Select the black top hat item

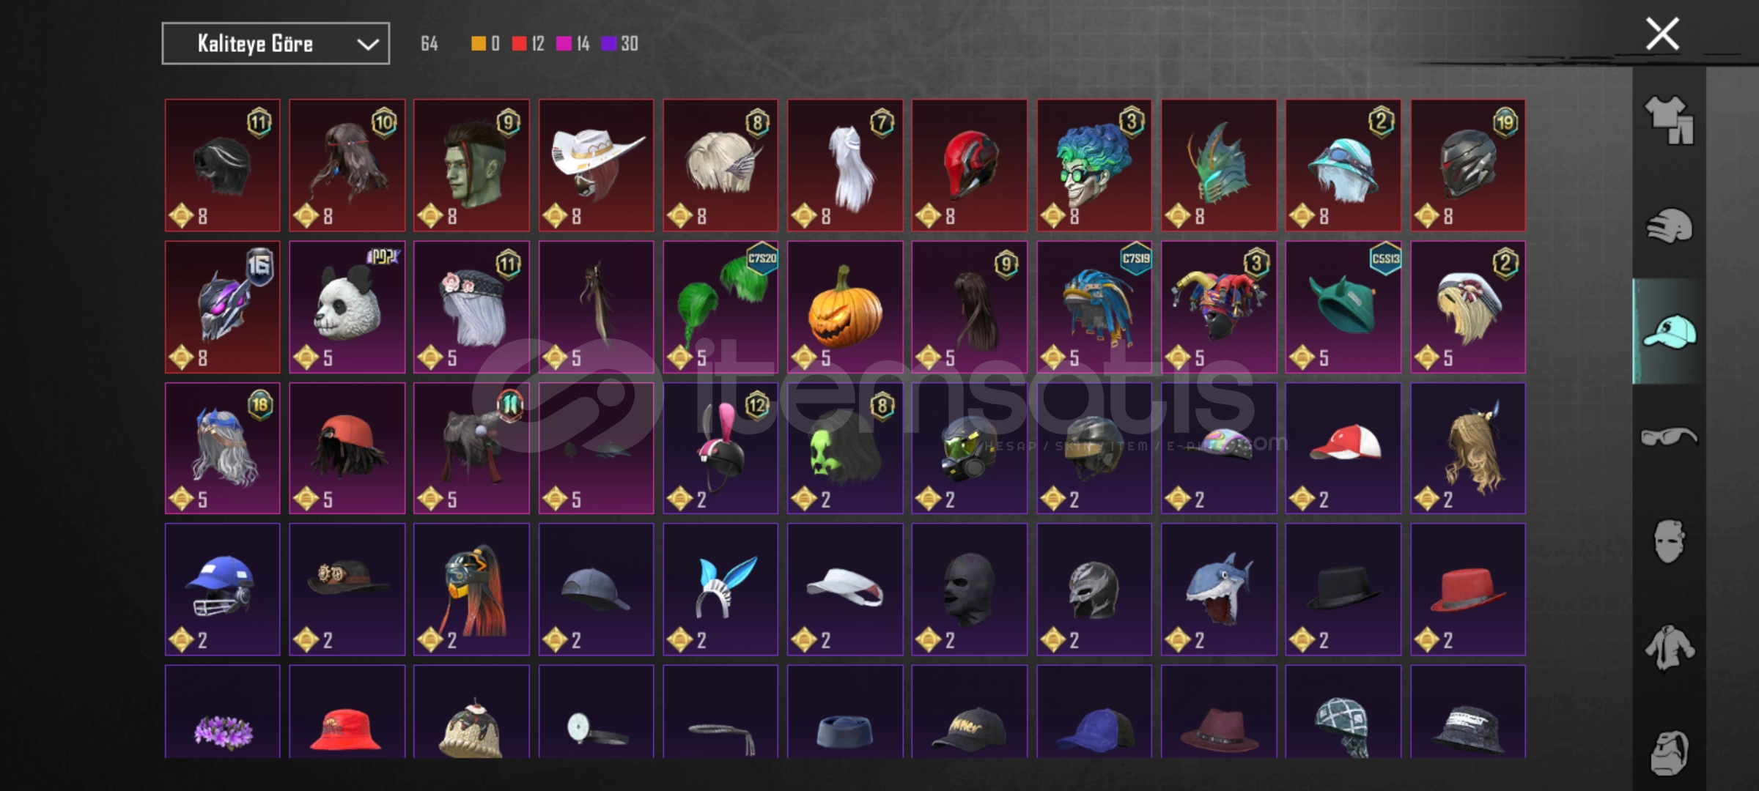(1343, 589)
